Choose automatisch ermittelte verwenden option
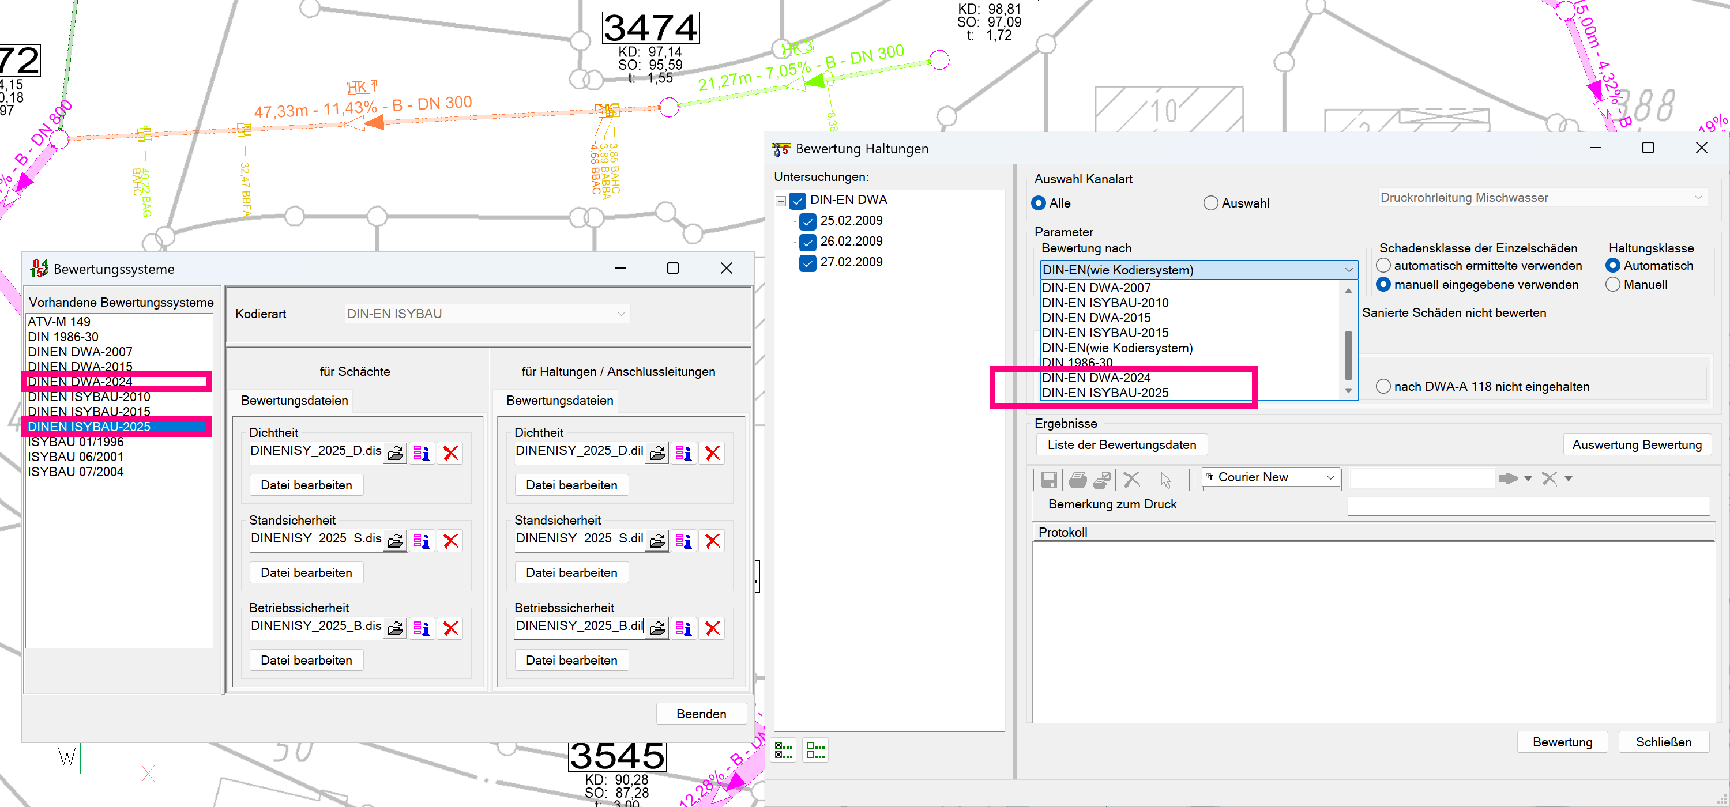Viewport: 1730px width, 807px height. point(1383,266)
